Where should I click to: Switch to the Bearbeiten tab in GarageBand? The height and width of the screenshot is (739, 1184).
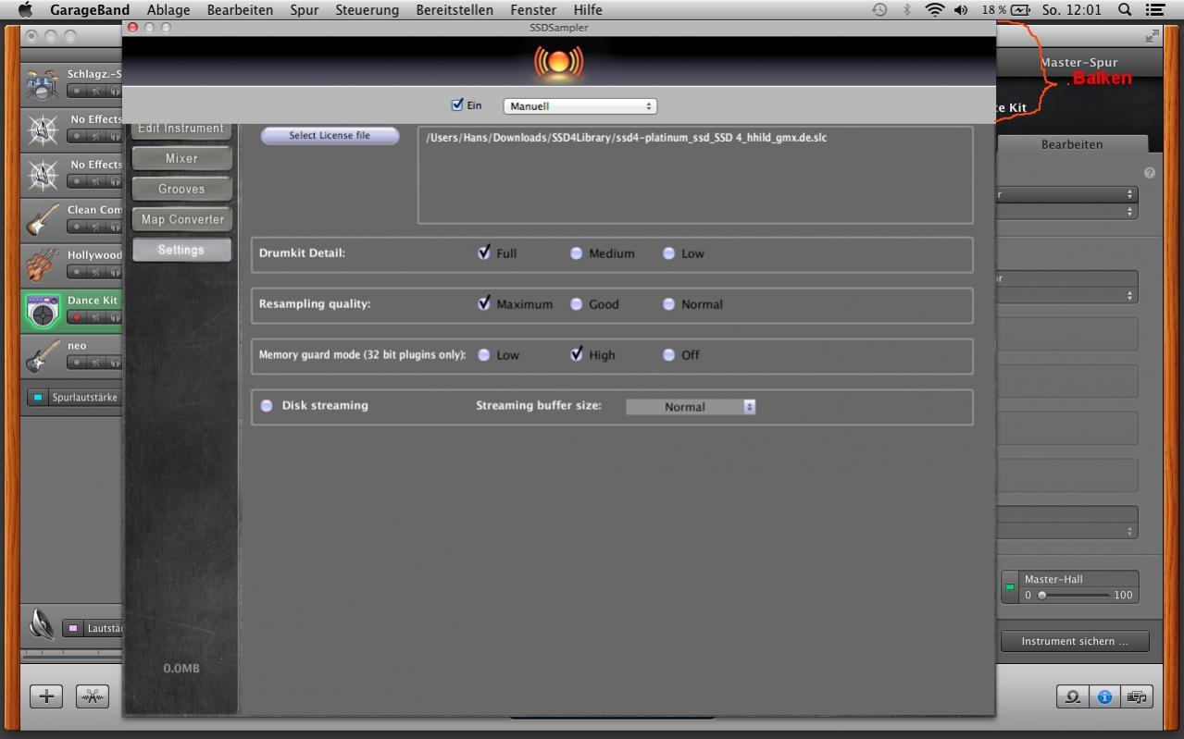click(x=1071, y=144)
